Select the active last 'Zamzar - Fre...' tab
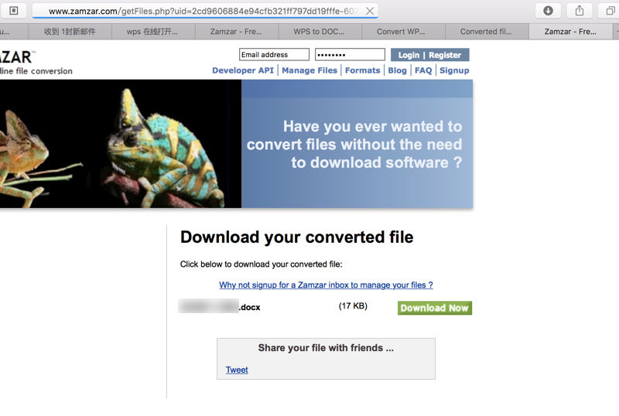 (x=570, y=32)
